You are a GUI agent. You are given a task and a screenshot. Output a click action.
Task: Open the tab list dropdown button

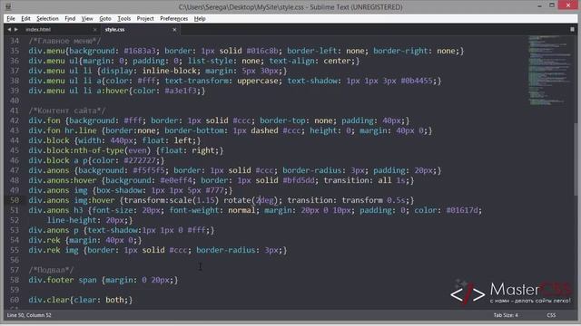pos(572,29)
